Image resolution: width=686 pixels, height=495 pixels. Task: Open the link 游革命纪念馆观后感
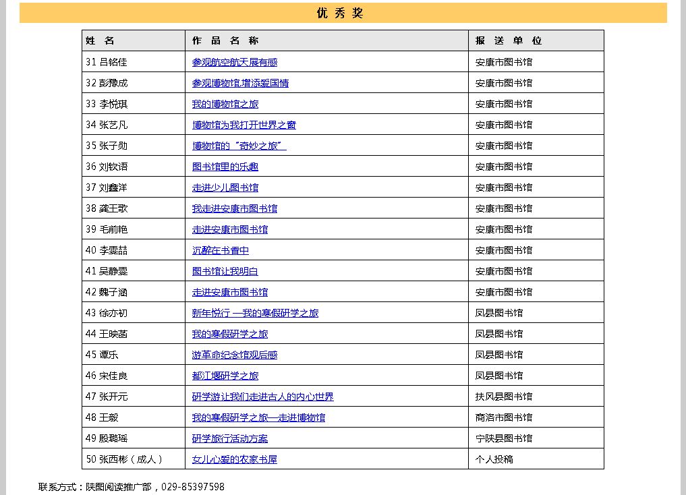(x=235, y=355)
